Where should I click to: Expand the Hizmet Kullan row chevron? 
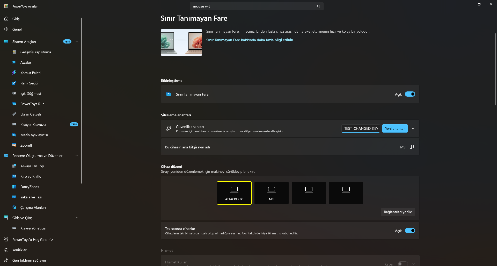coord(413,264)
